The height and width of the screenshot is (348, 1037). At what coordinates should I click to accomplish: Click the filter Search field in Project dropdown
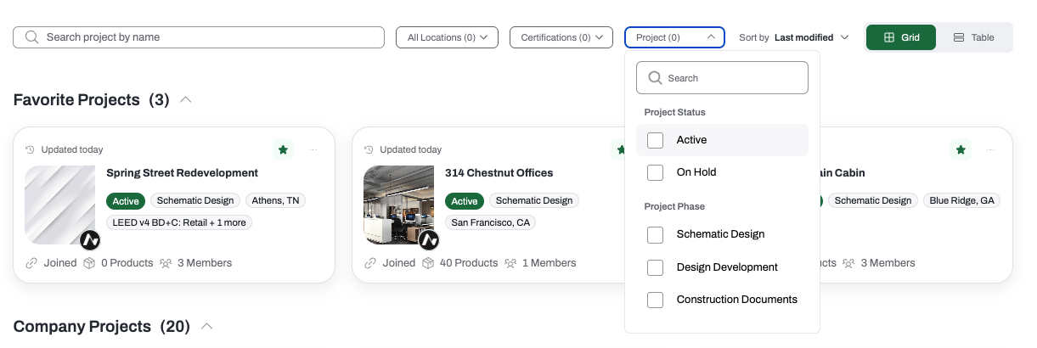[722, 78]
